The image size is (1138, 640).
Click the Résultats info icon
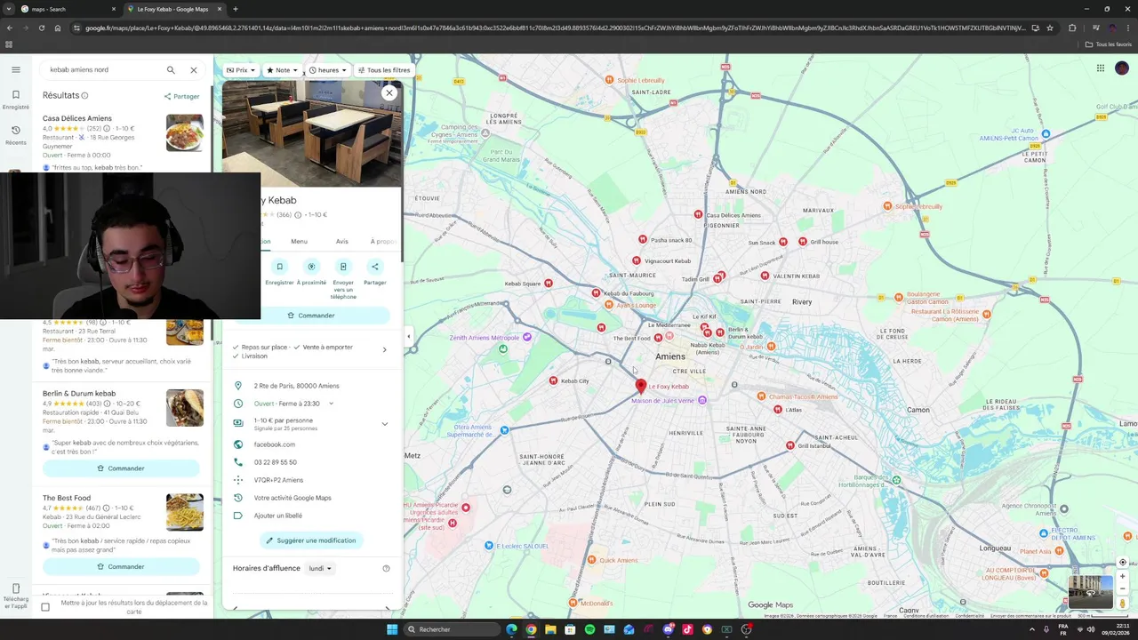point(85,95)
